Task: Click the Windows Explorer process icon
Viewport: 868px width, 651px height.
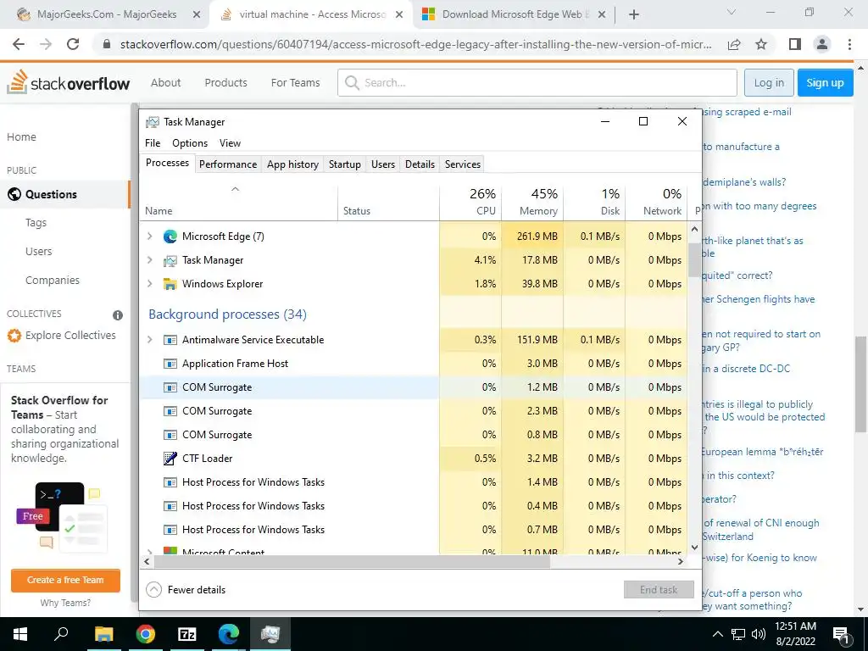Action: 170,284
